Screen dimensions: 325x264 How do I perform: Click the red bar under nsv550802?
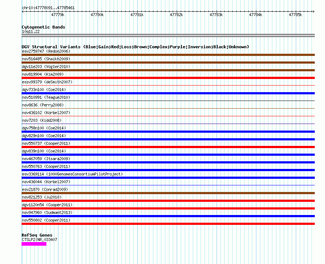pyautogui.click(x=168, y=224)
